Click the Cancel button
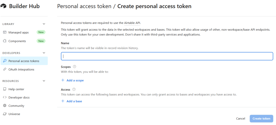The width and height of the screenshot is (276, 125). pos(241,119)
